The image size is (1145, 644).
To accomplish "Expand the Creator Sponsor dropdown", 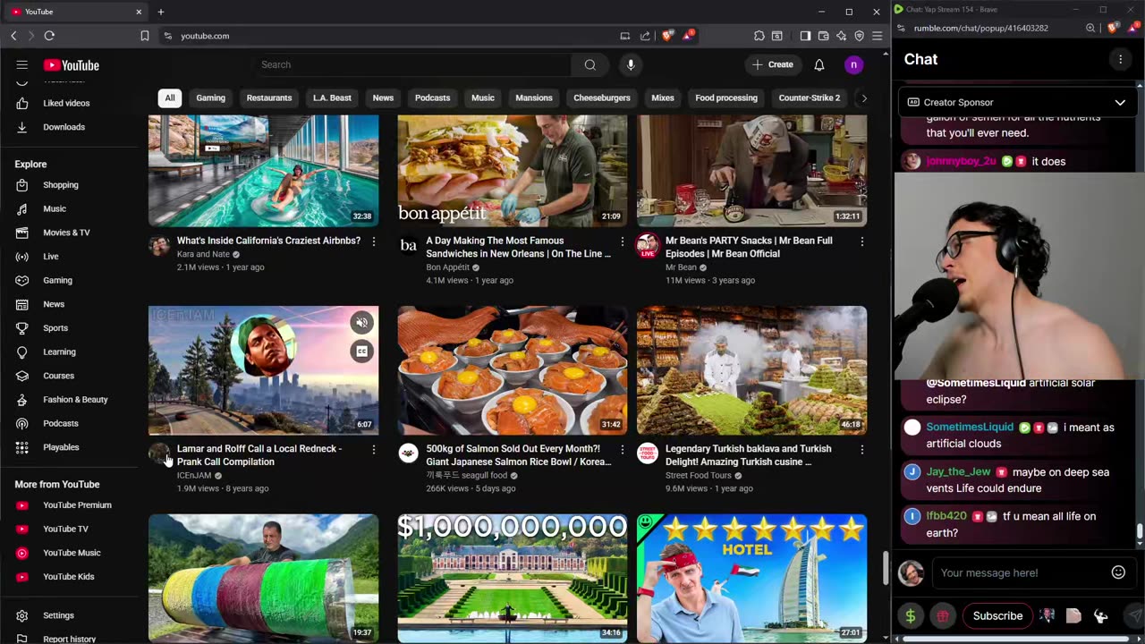I will [x=1119, y=102].
